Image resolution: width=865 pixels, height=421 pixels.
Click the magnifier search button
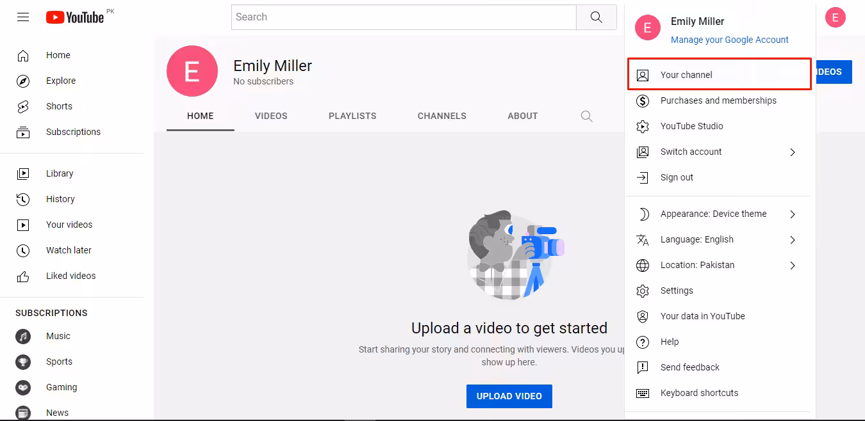(x=597, y=17)
